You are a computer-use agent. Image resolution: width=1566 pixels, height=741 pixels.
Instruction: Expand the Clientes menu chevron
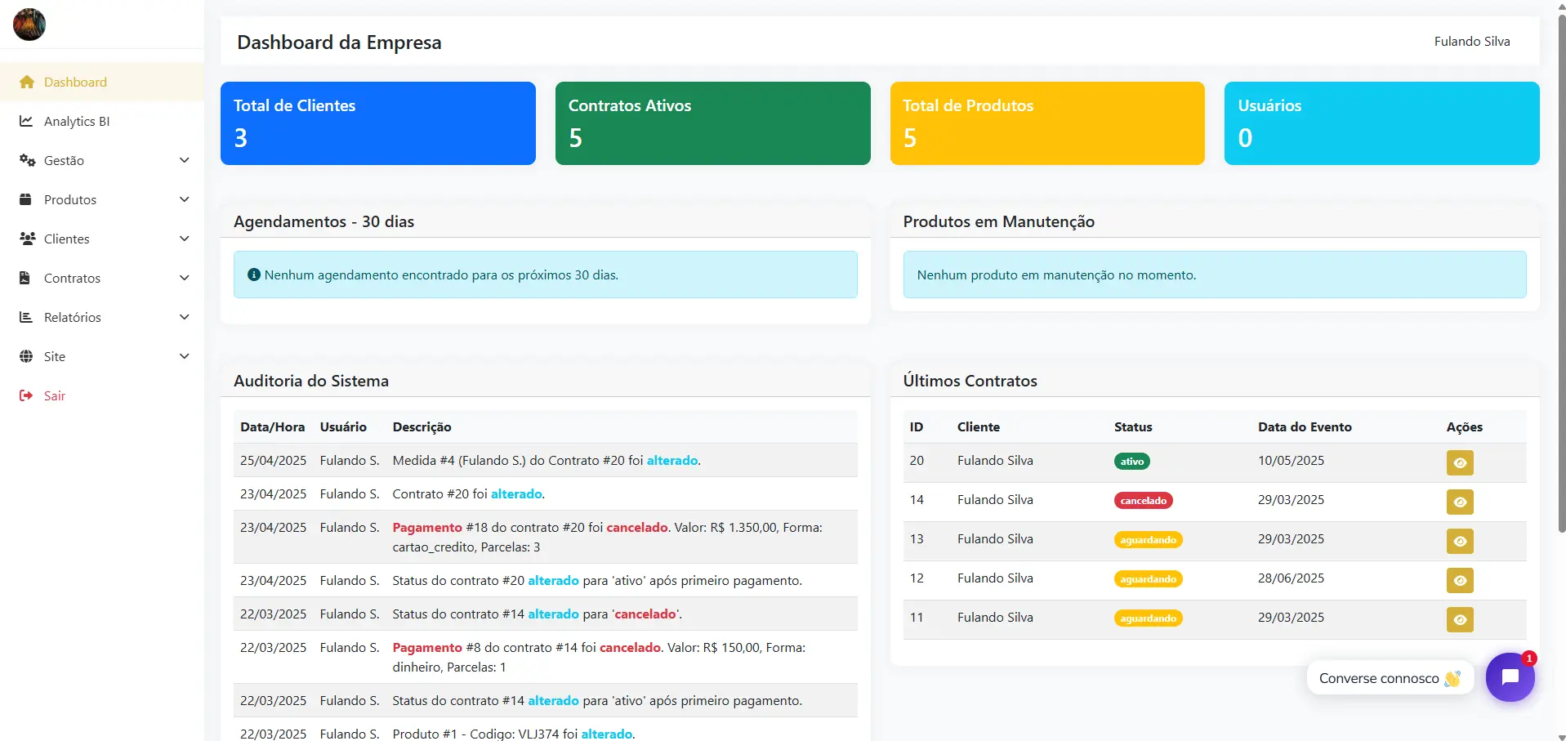185,239
